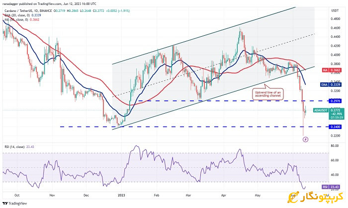Click the 0.4600 price axis value
The width and height of the screenshot is (348, 208).
click(x=335, y=28)
